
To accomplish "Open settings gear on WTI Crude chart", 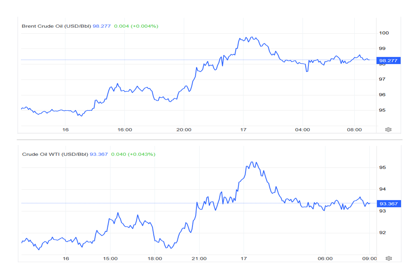I will coord(389,258).
